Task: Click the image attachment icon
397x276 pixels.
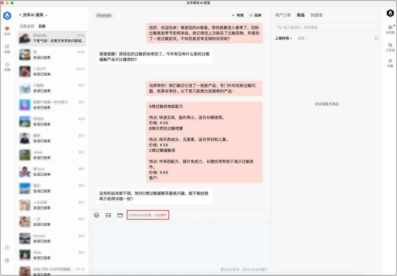Action: pos(108,215)
